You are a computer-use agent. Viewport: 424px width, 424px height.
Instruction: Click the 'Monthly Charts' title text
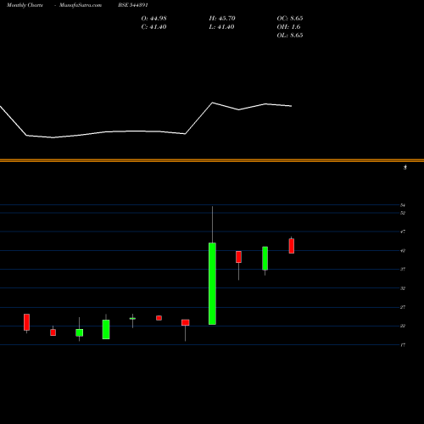(x=25, y=5)
